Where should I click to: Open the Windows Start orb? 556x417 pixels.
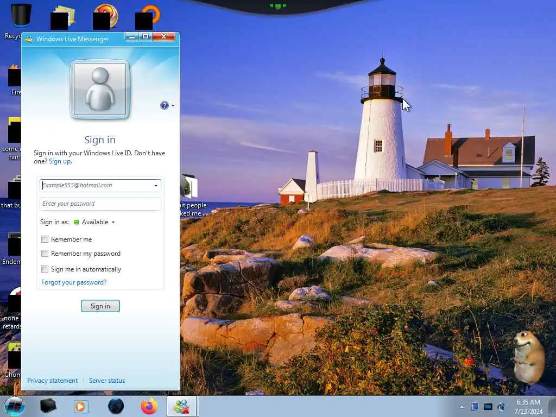[14, 406]
